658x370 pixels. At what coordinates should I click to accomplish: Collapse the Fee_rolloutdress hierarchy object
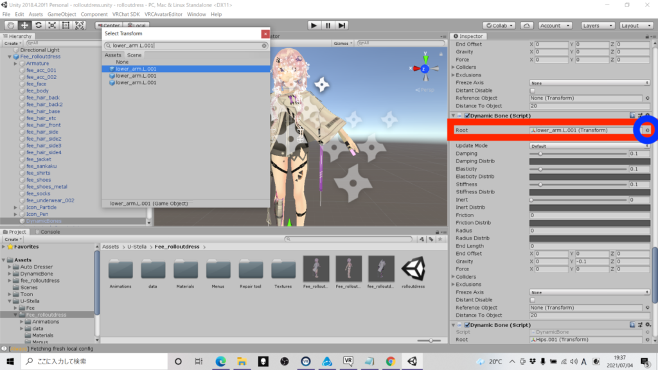click(10, 57)
